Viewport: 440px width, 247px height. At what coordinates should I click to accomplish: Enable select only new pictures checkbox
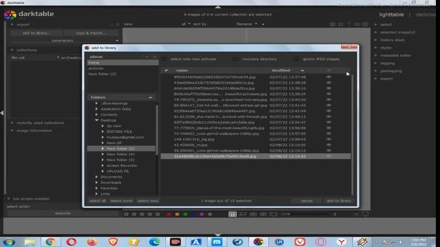[164, 59]
